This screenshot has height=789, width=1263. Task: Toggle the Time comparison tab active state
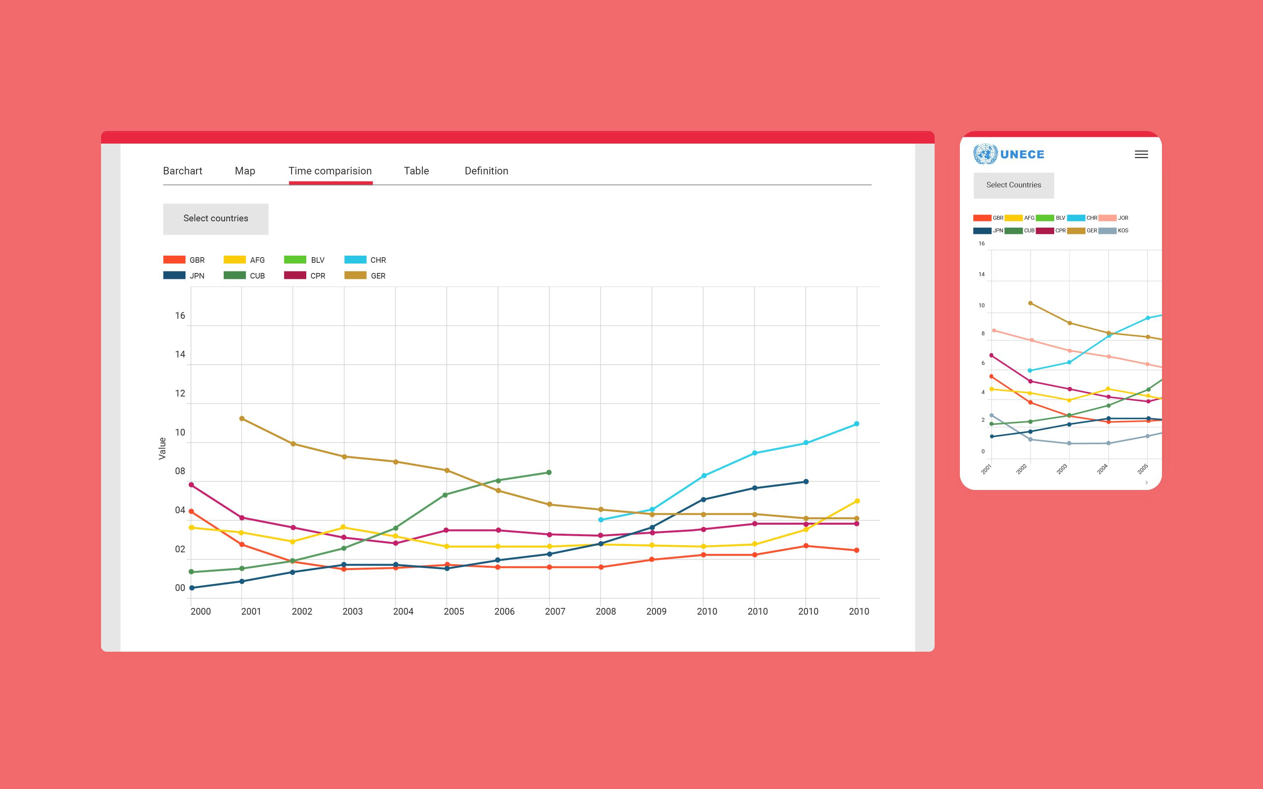pos(330,170)
